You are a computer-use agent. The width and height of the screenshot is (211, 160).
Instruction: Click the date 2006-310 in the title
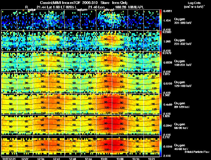90,3
